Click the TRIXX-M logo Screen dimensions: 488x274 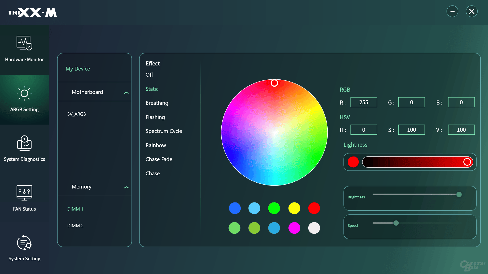tap(32, 12)
